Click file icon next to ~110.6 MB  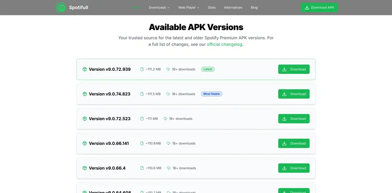142,168
